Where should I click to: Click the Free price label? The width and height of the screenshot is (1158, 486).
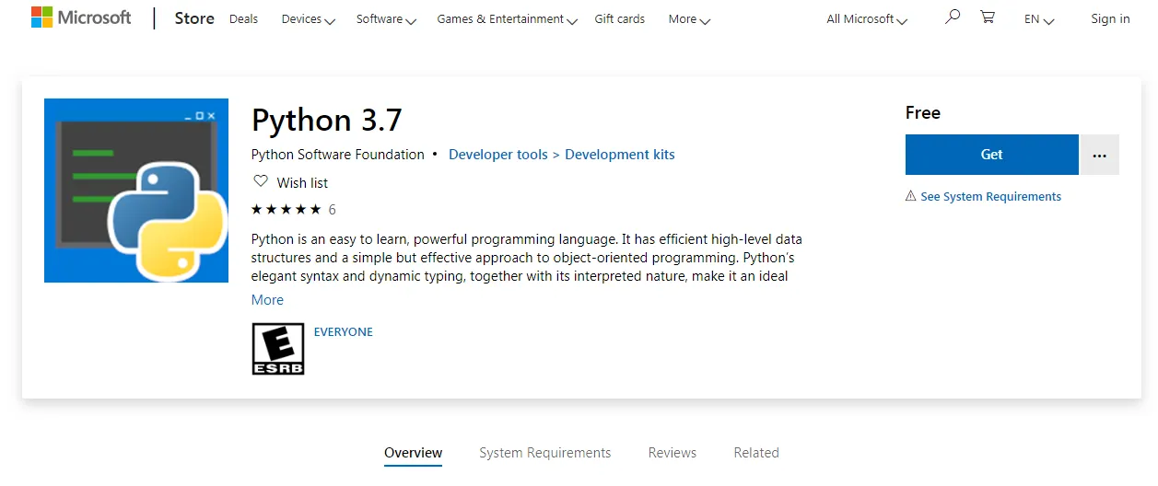(x=923, y=112)
